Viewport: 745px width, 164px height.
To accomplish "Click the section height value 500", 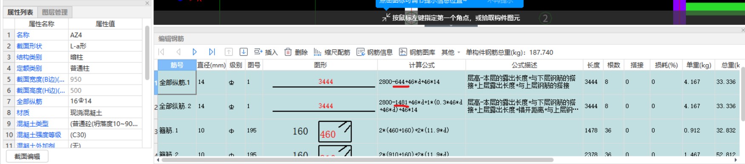I will click(105, 90).
